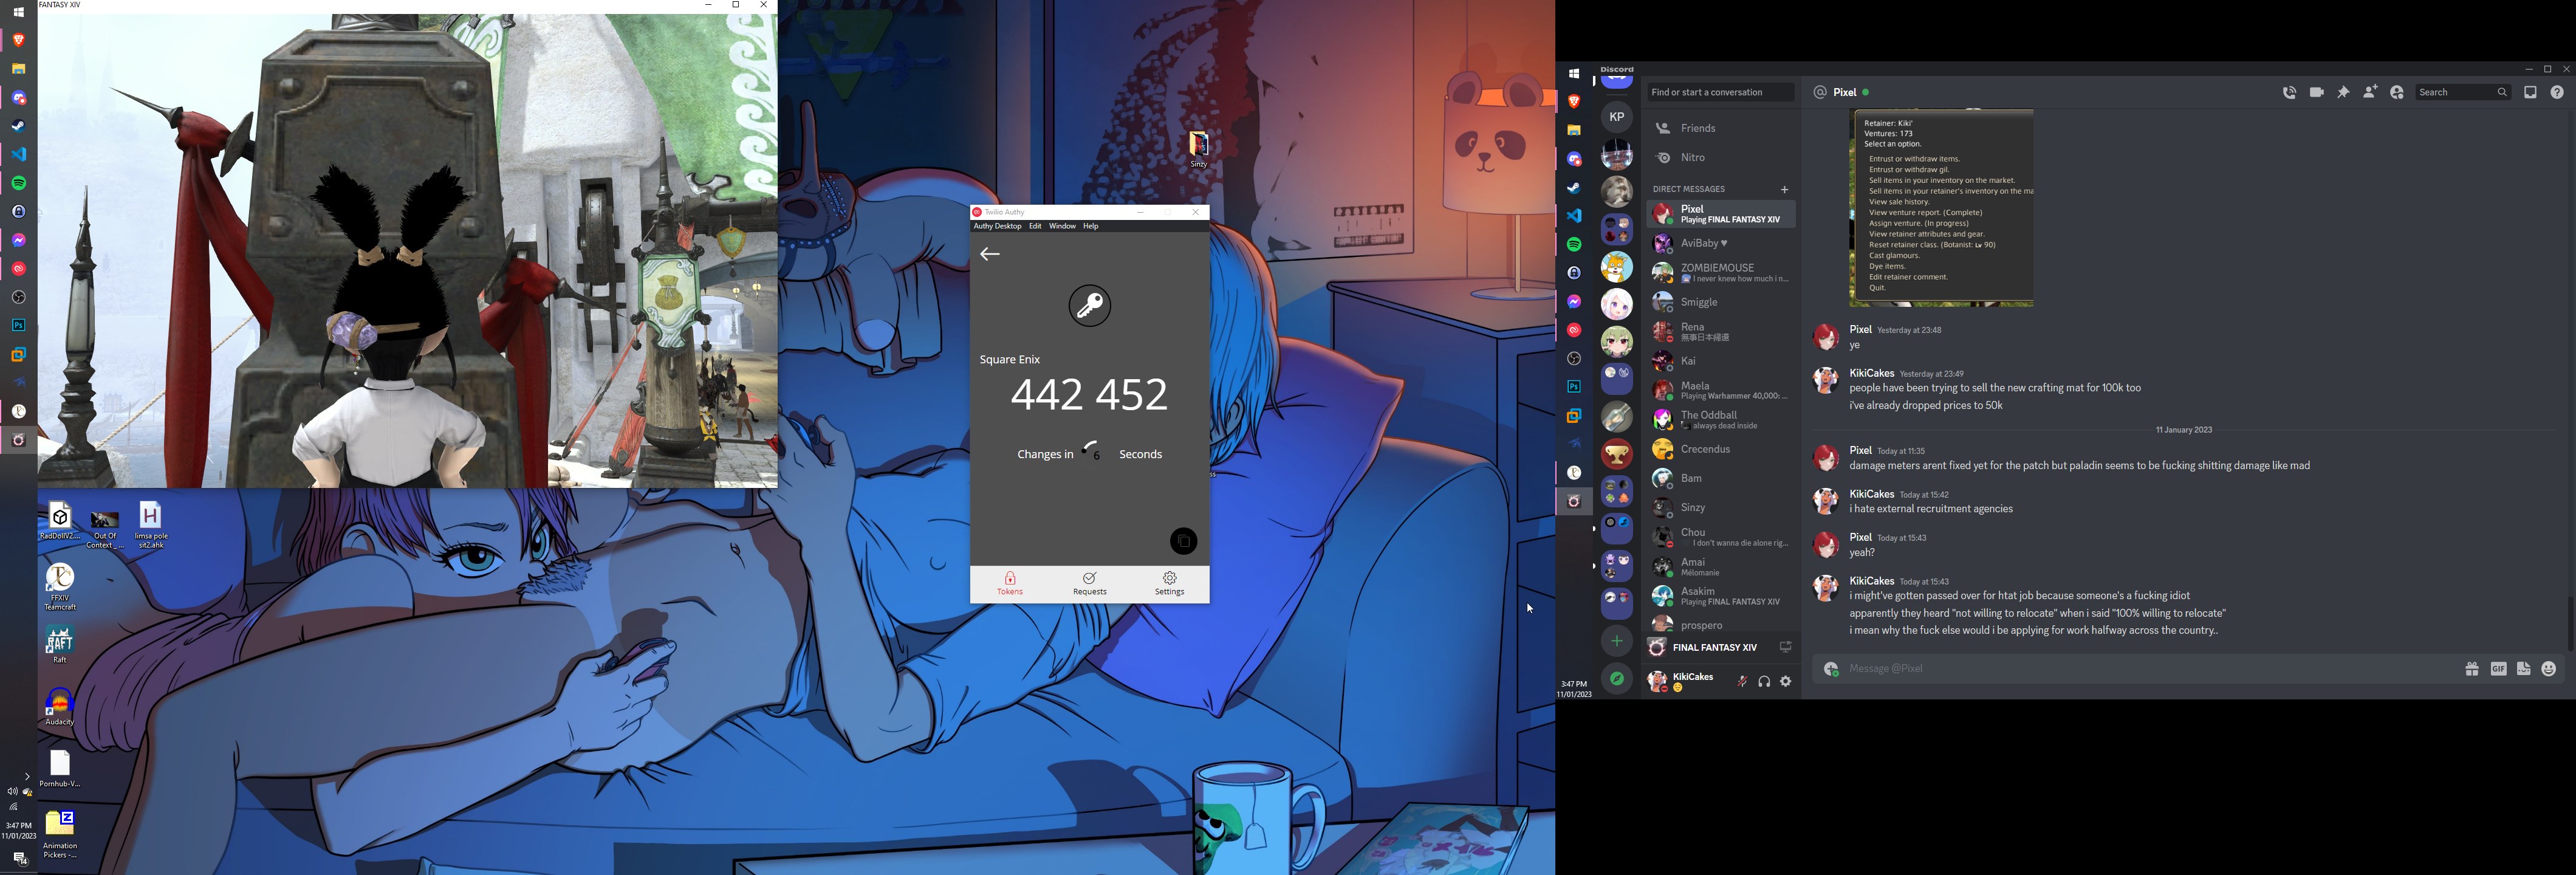The width and height of the screenshot is (2576, 875).
Task: Click the attachment plus button in message bar
Action: pyautogui.click(x=1831, y=669)
